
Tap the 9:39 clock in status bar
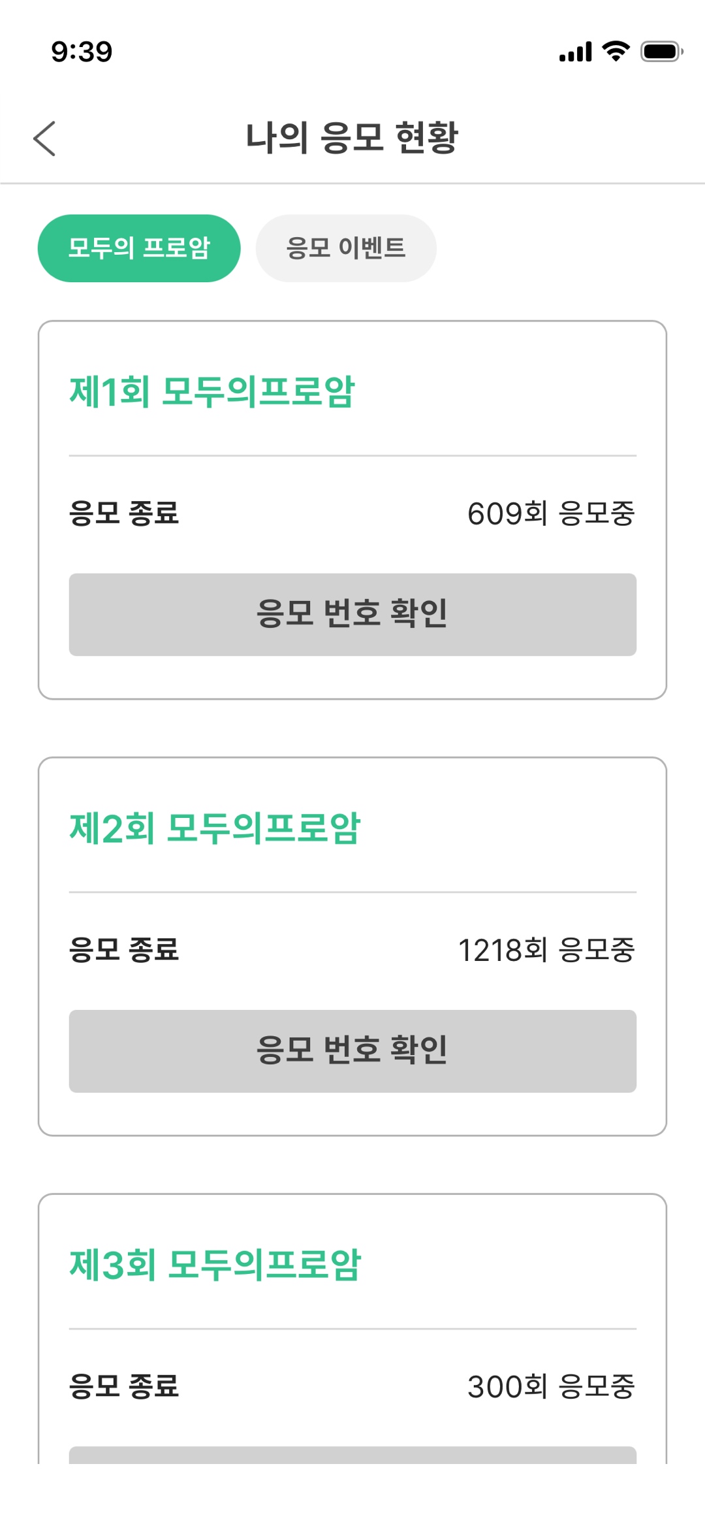82,52
